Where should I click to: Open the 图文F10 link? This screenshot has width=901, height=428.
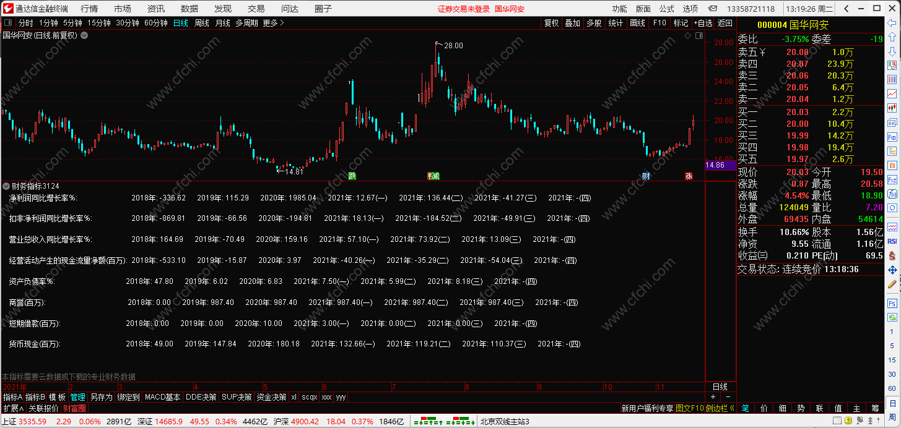(689, 408)
